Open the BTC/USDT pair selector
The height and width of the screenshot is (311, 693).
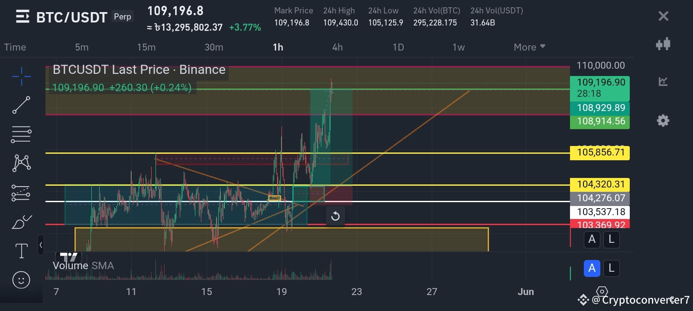click(71, 17)
